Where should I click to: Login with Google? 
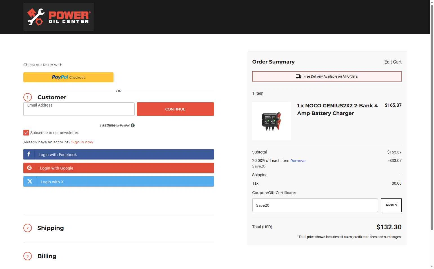(x=119, y=168)
